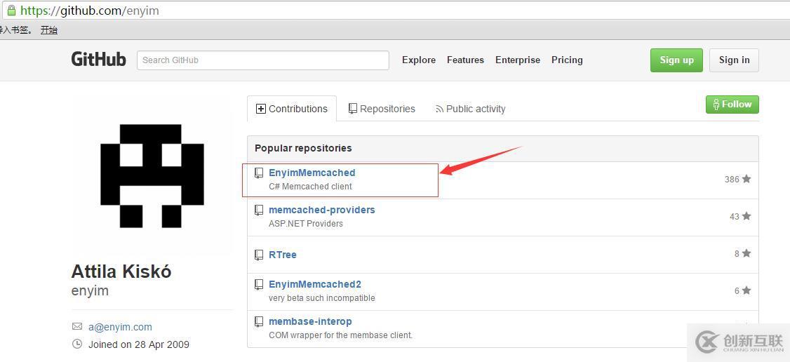Viewport: 790px width, 362px height.
Task: Click the green lock icon in address bar
Action: point(12,10)
